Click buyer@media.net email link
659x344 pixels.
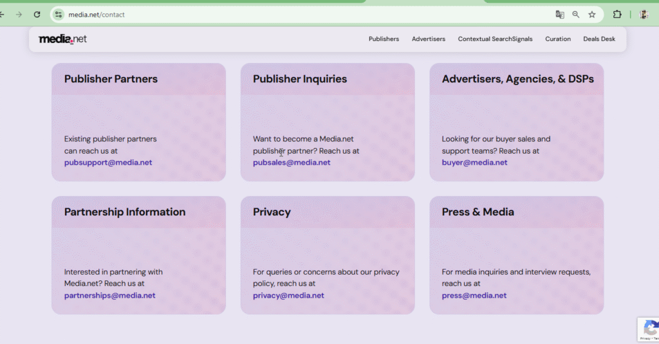tap(474, 163)
